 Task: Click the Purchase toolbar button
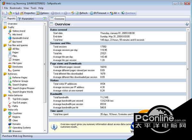coord(129,13)
